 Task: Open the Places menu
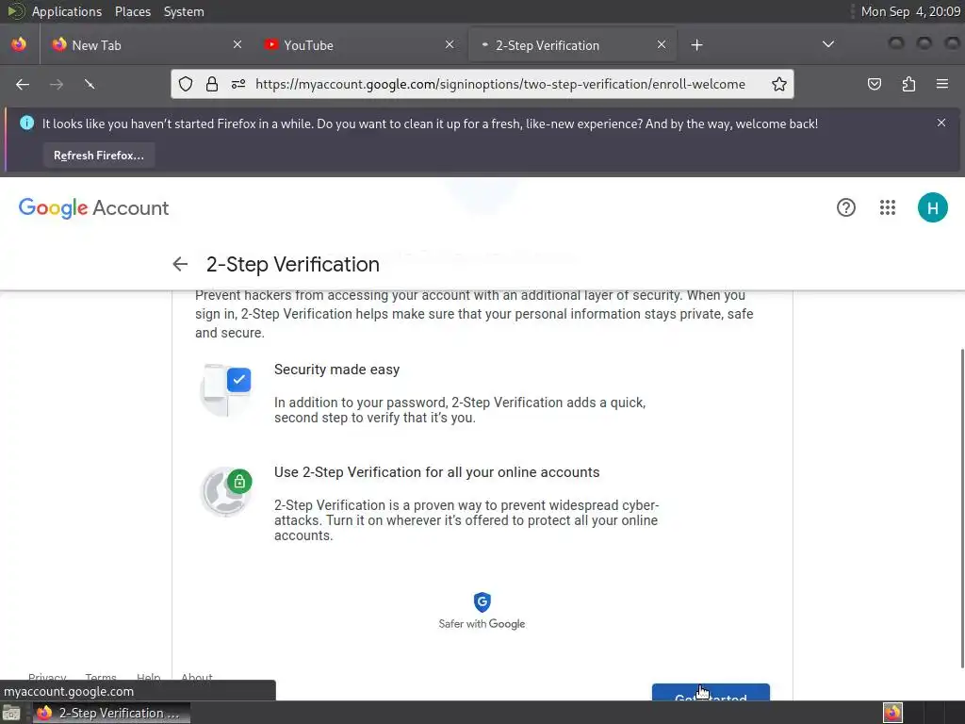coord(133,11)
